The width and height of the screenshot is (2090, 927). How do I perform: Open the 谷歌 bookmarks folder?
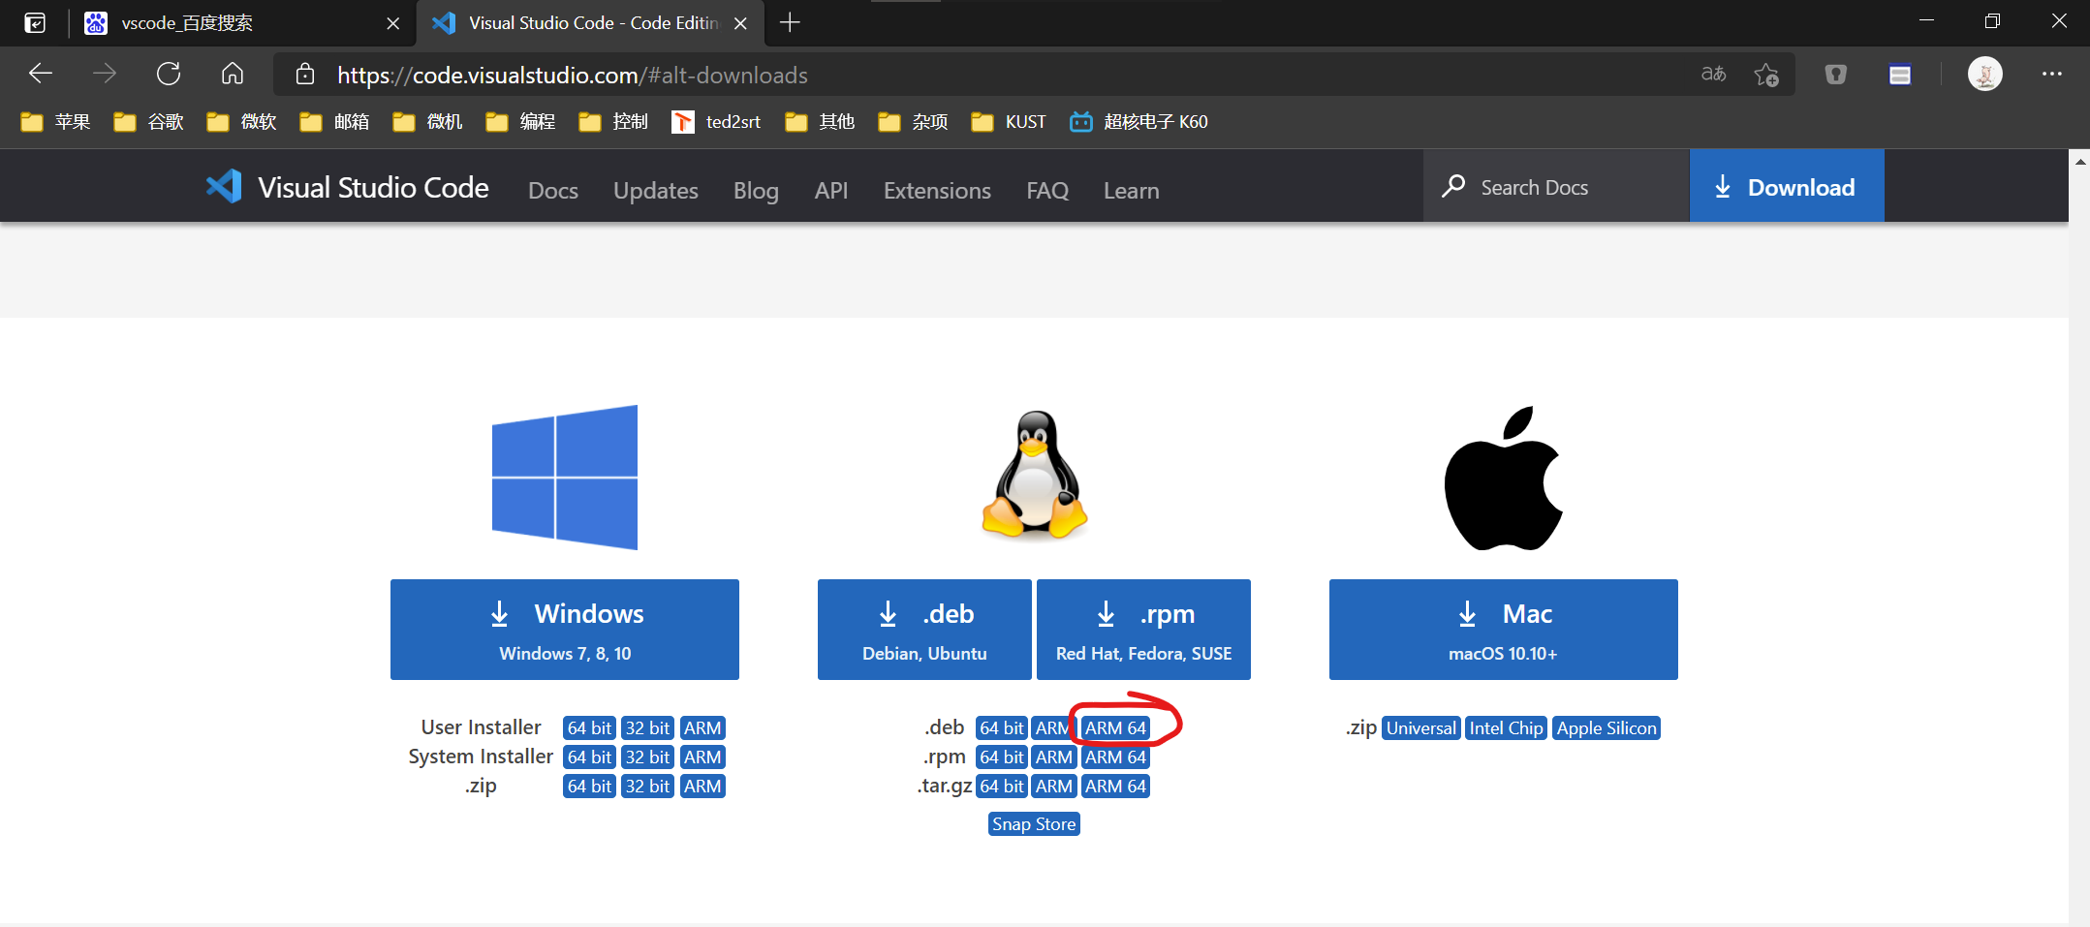tap(148, 122)
